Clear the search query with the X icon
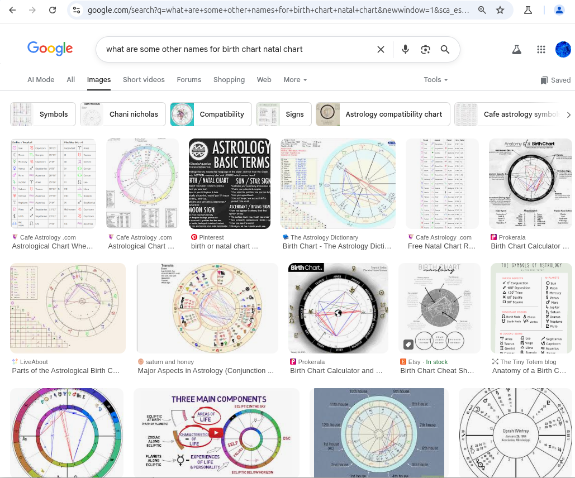Viewport: 575px width, 478px height. pyautogui.click(x=381, y=49)
